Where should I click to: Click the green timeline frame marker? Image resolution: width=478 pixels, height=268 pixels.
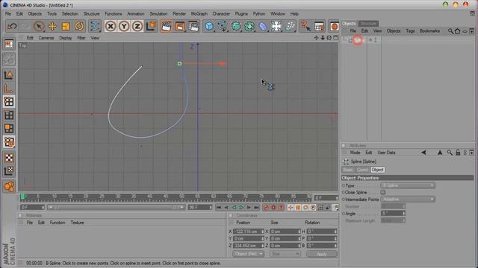click(22, 197)
